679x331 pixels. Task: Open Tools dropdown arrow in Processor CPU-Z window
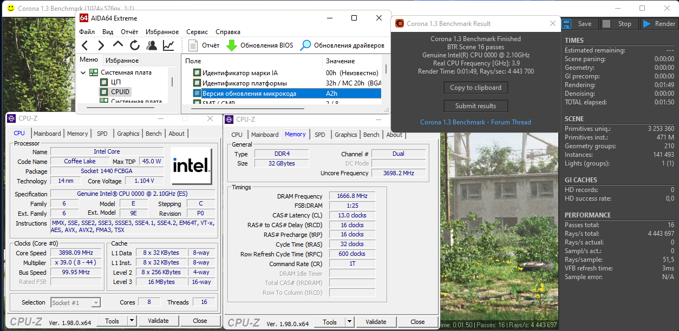pyautogui.click(x=132, y=321)
